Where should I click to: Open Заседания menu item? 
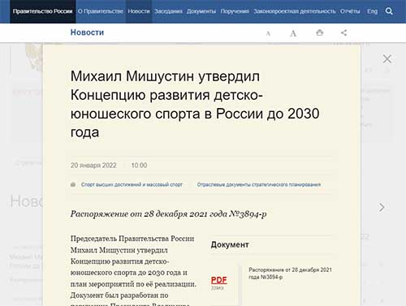168,11
